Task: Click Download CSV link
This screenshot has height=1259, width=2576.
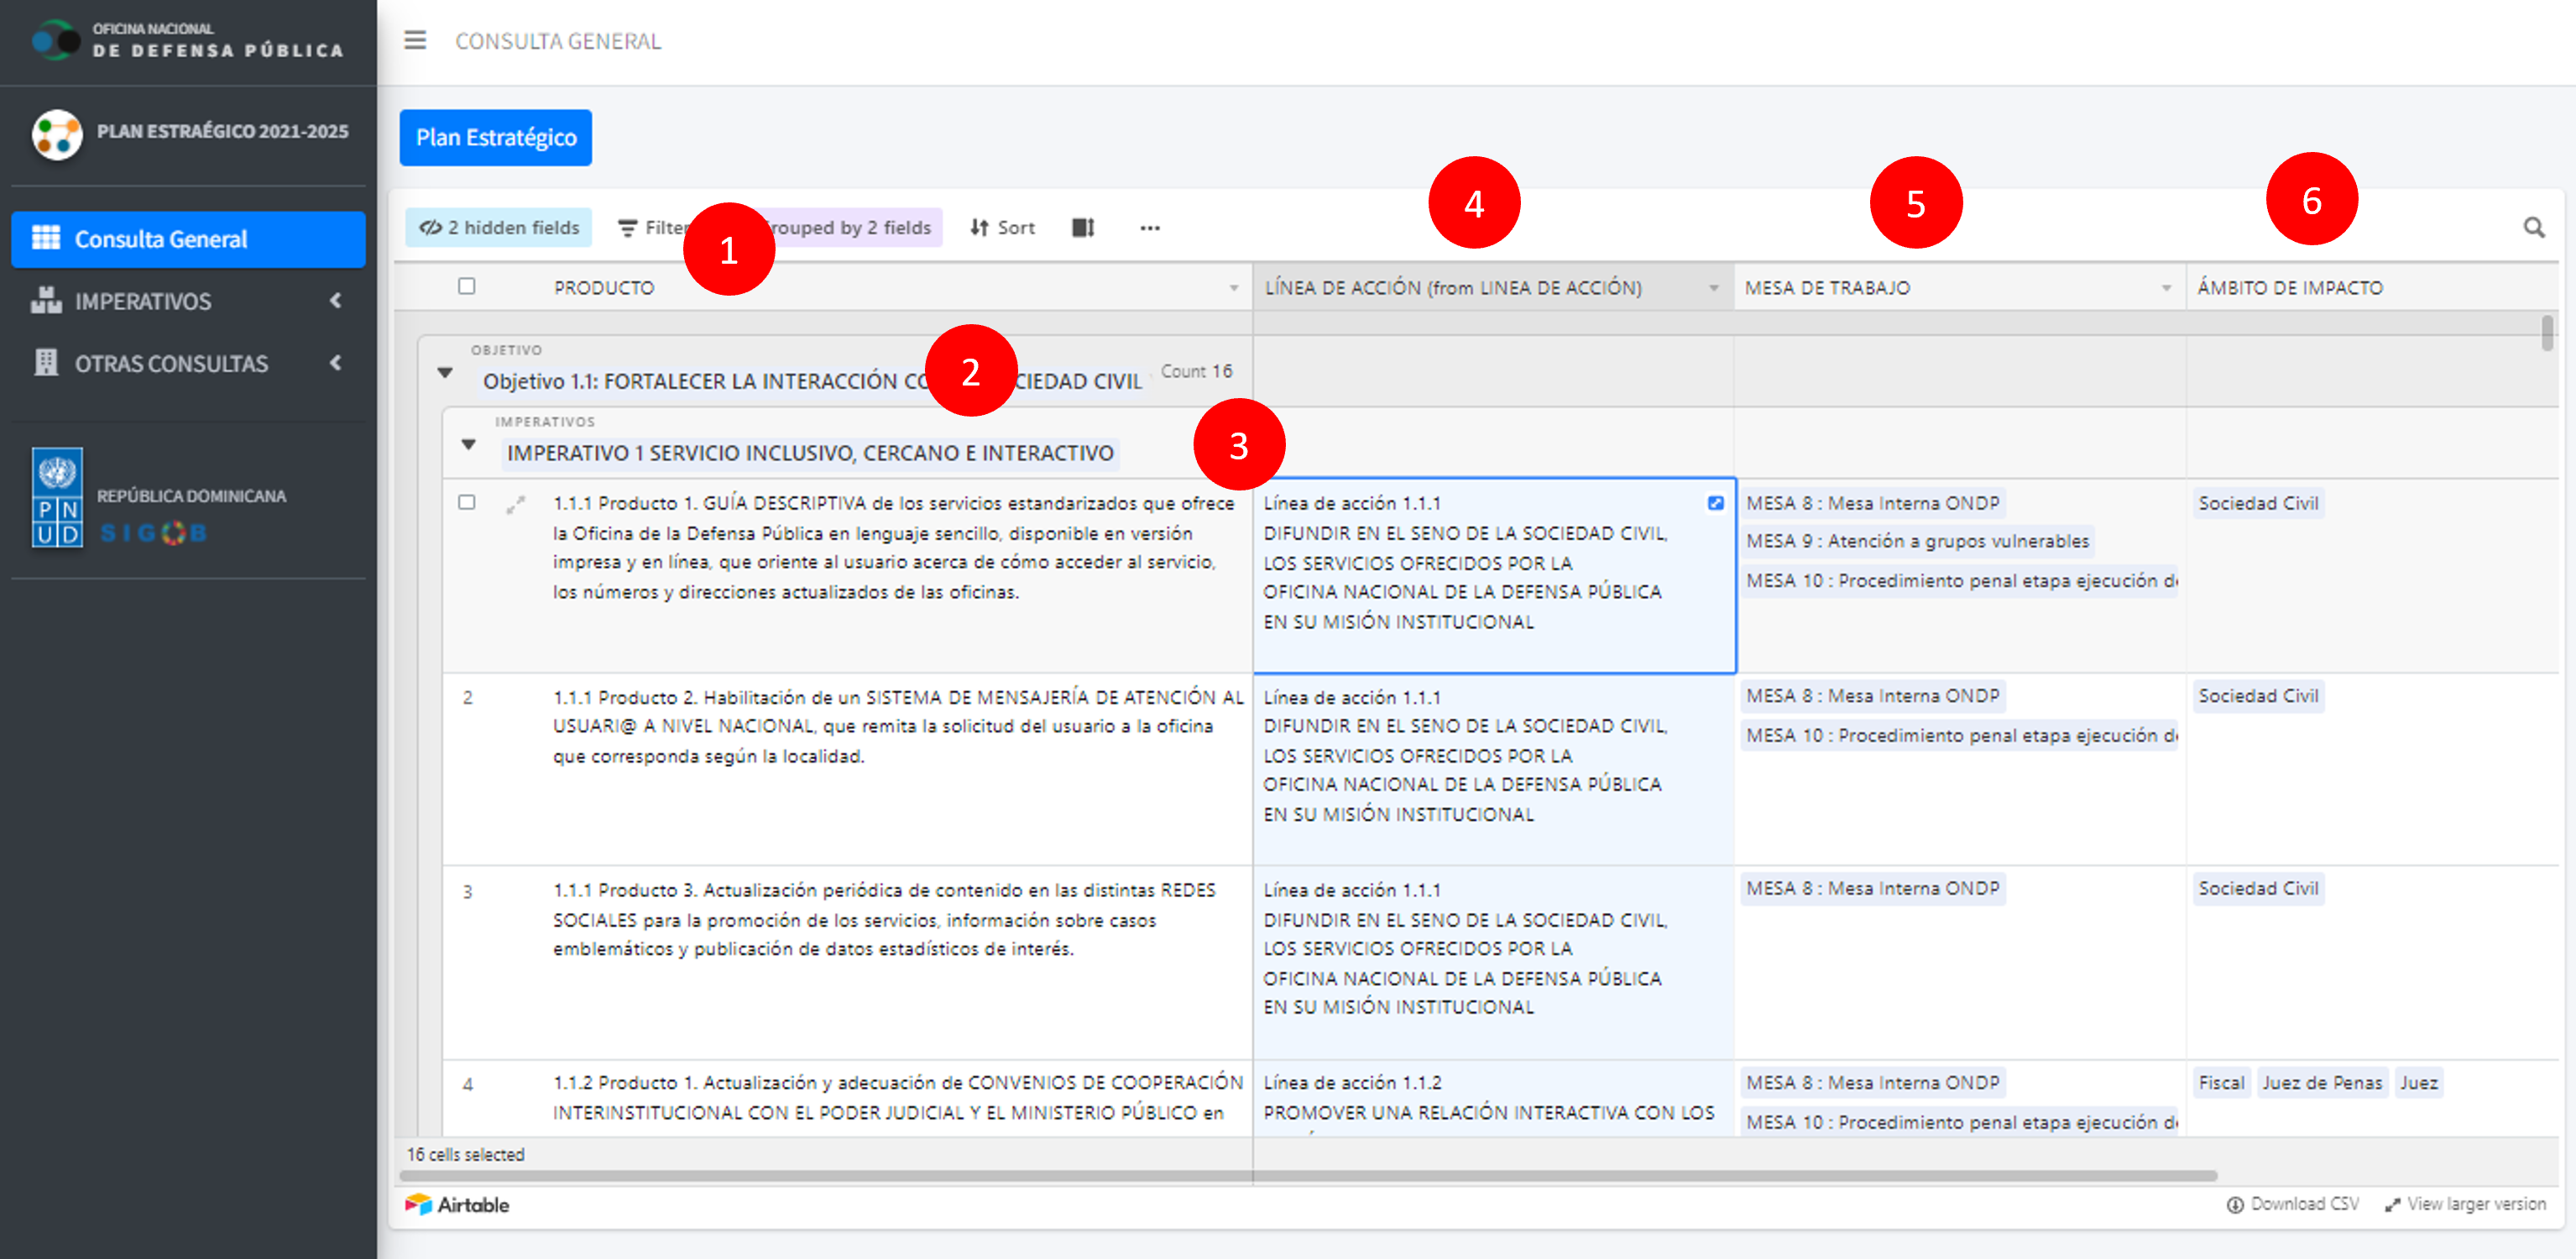Action: (2293, 1204)
